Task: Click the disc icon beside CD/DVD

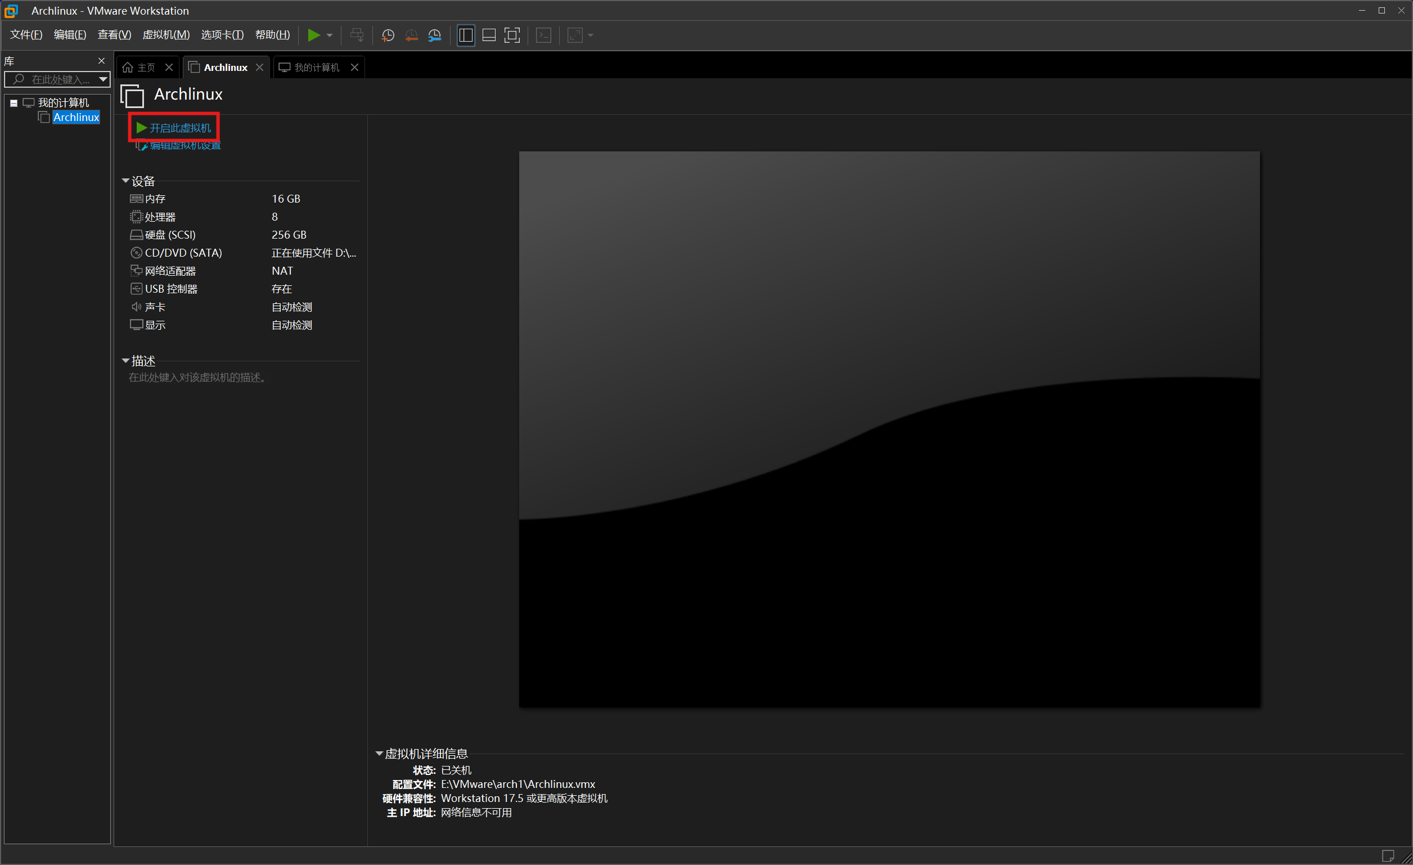Action: [137, 253]
